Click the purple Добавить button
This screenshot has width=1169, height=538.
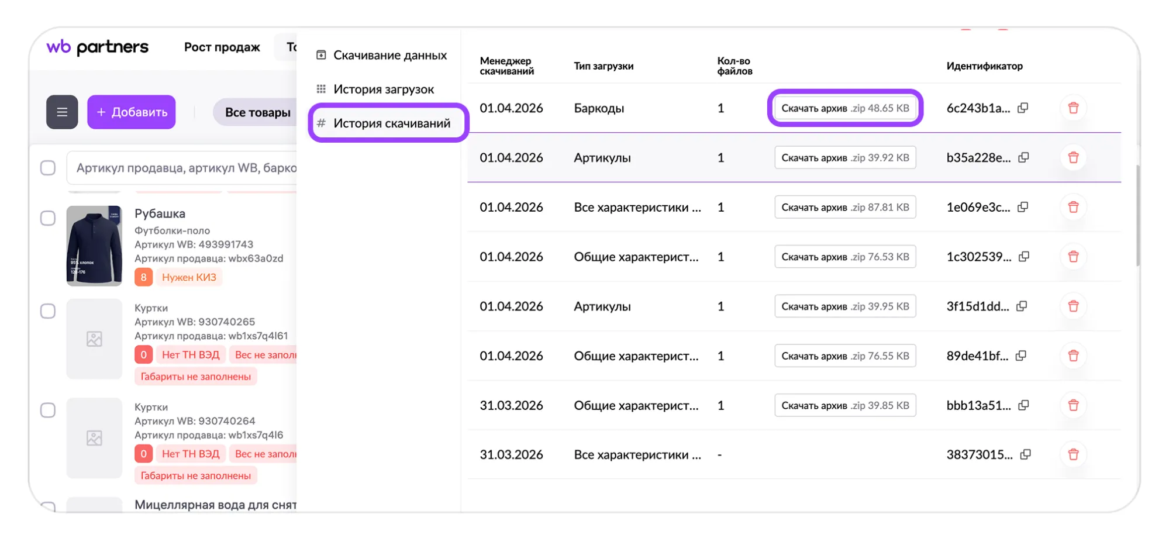132,112
